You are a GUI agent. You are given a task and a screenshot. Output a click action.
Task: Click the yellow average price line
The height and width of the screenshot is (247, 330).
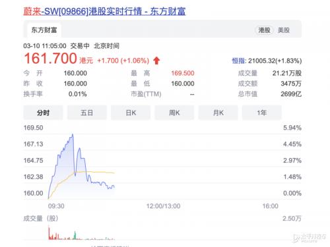tap(99, 172)
